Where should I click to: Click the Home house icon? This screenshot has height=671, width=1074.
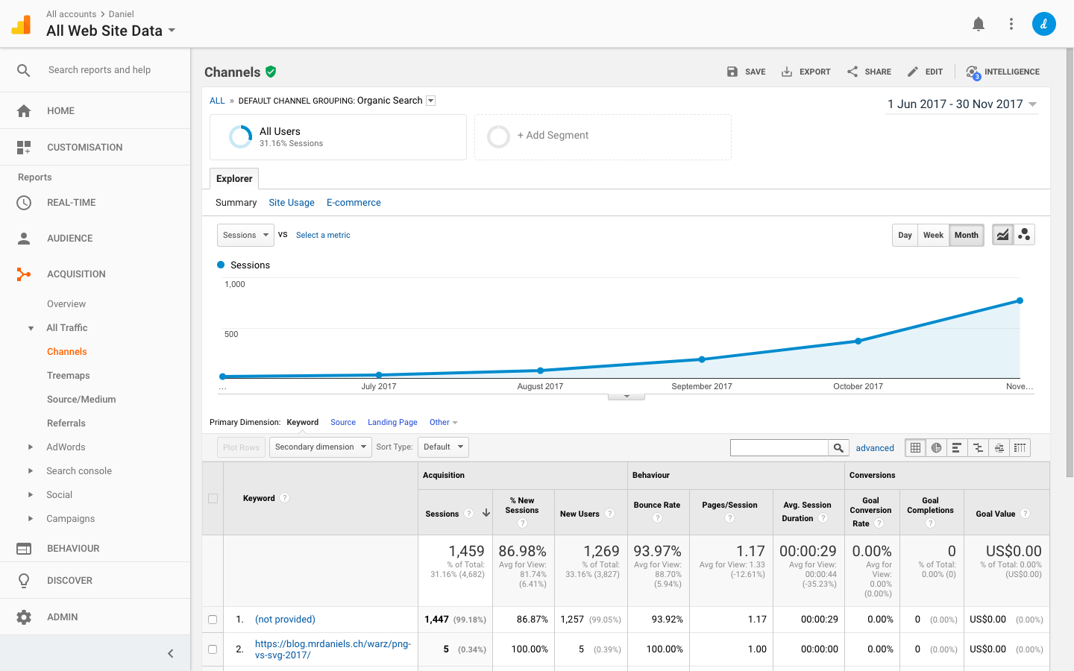(x=24, y=110)
